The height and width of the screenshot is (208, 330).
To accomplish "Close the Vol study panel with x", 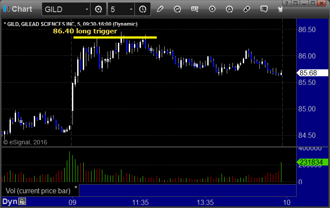I will [76, 187].
